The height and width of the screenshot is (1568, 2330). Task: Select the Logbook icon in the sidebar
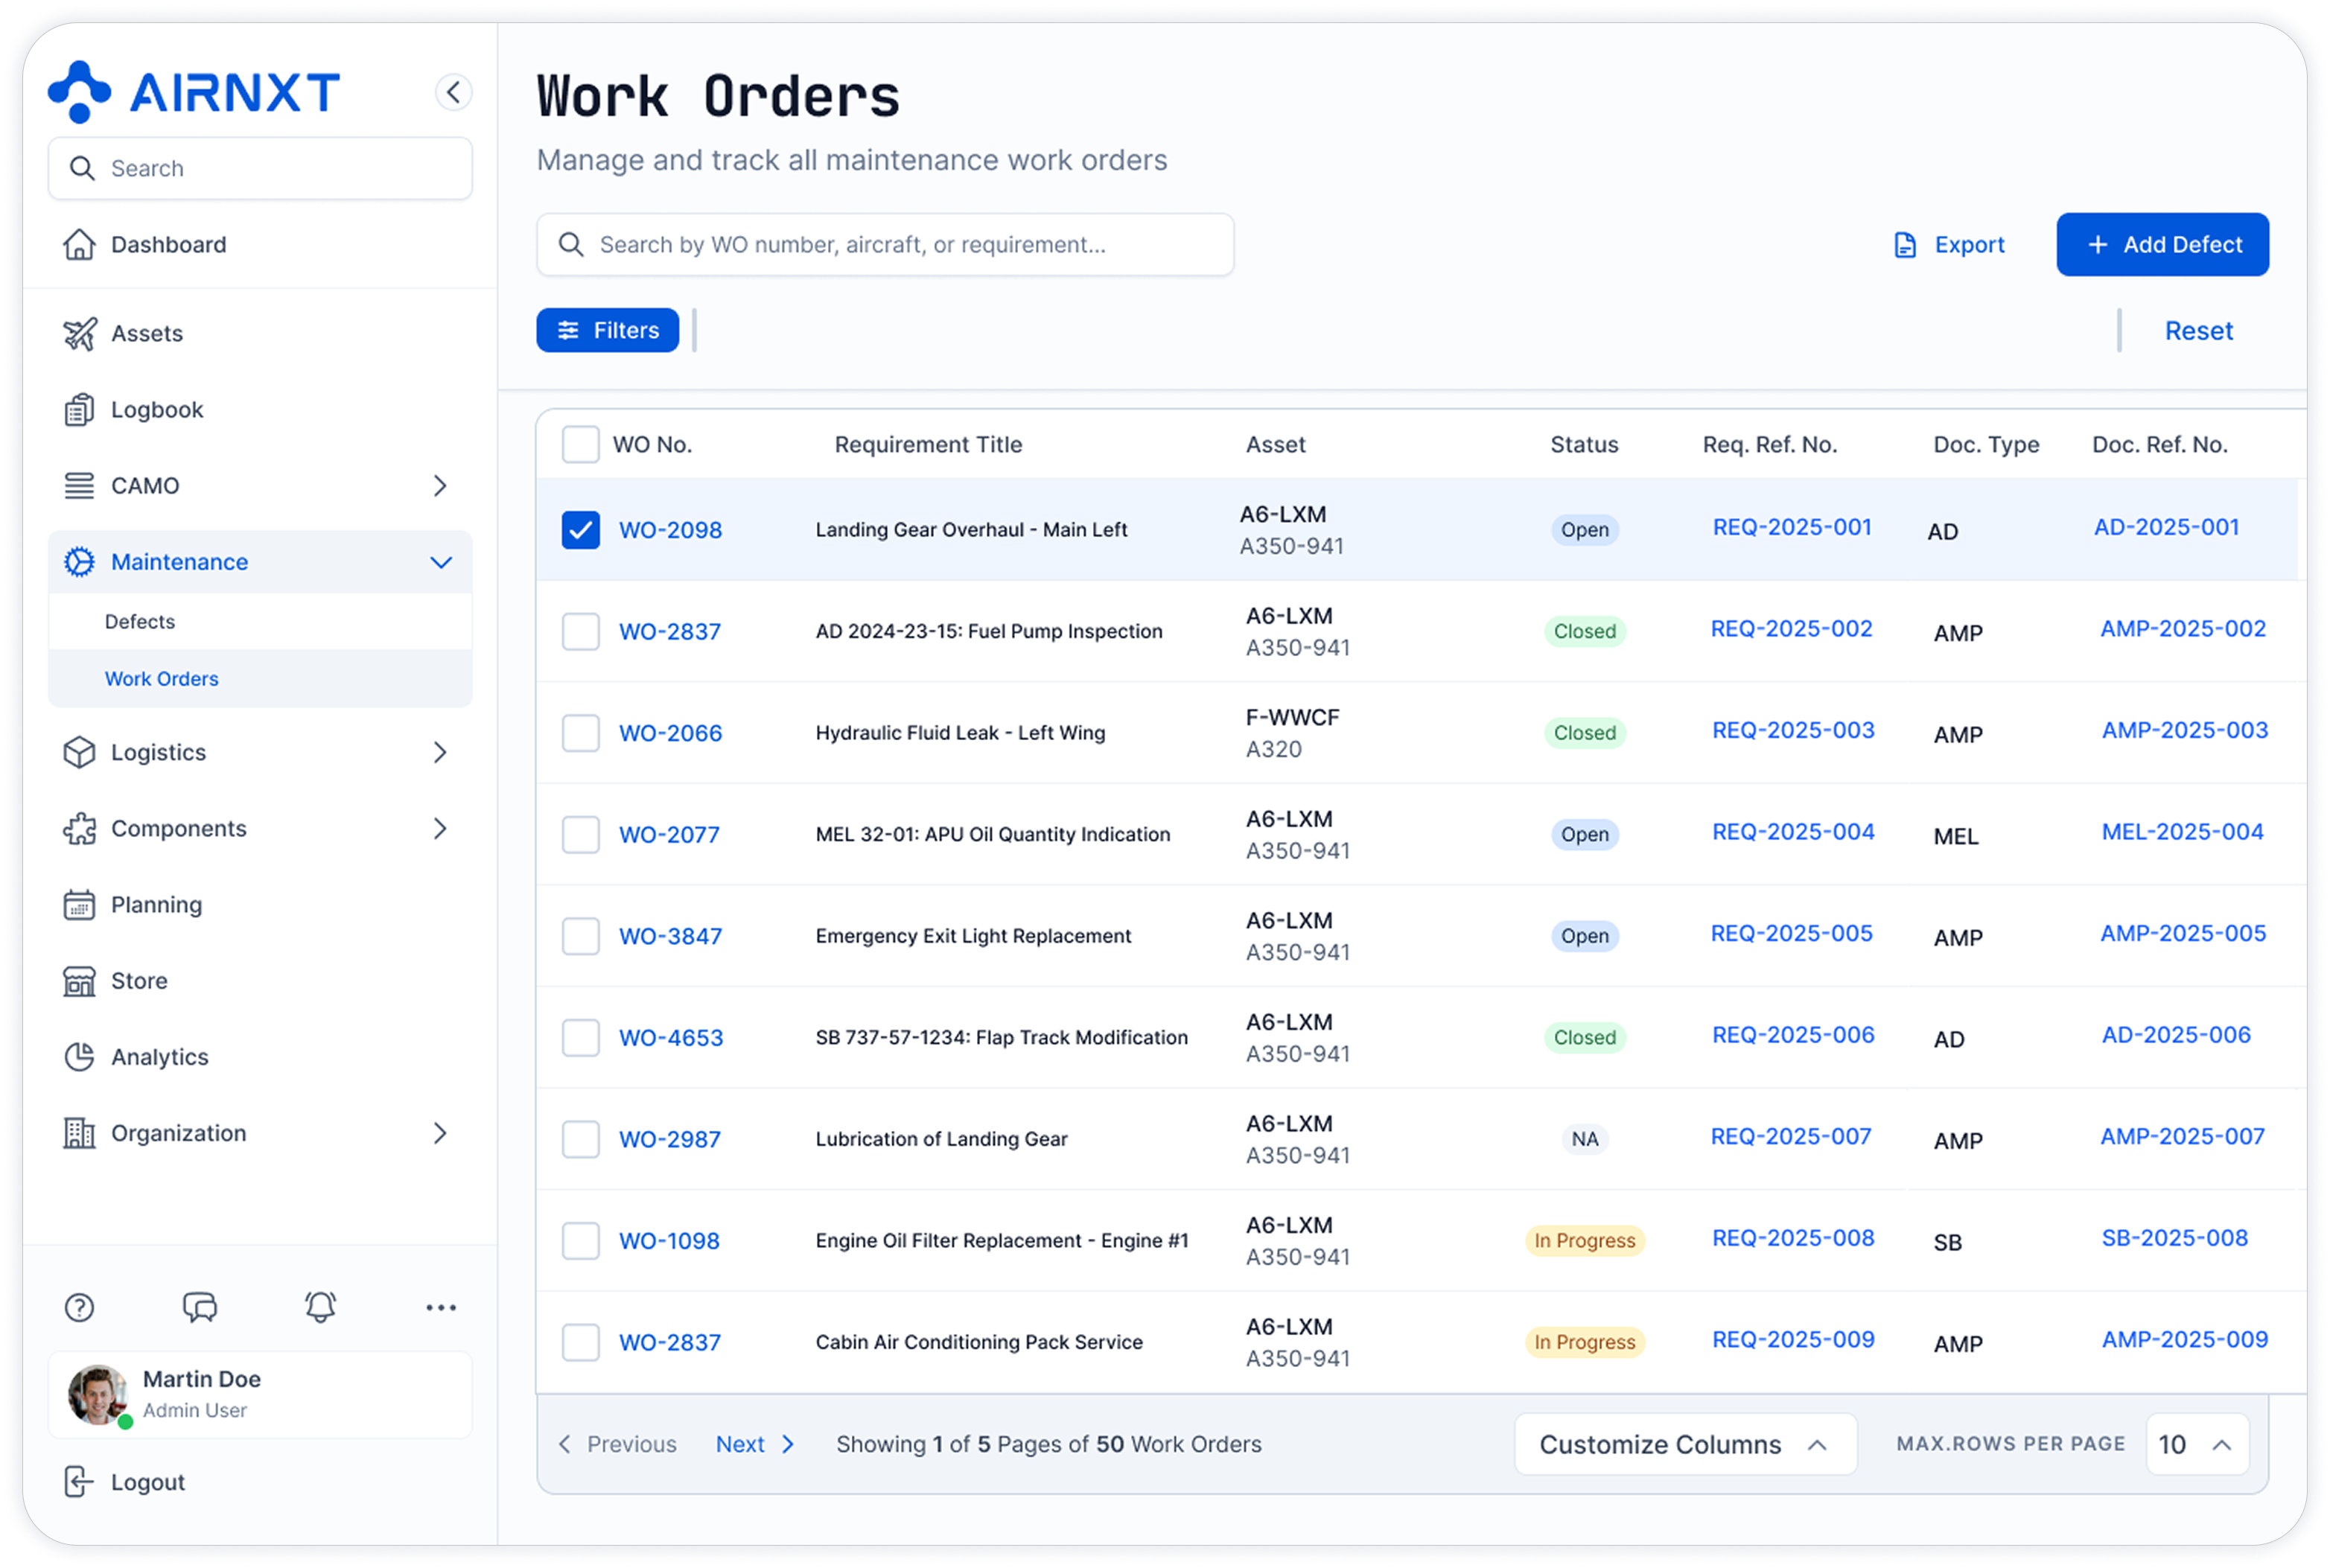tap(80, 409)
